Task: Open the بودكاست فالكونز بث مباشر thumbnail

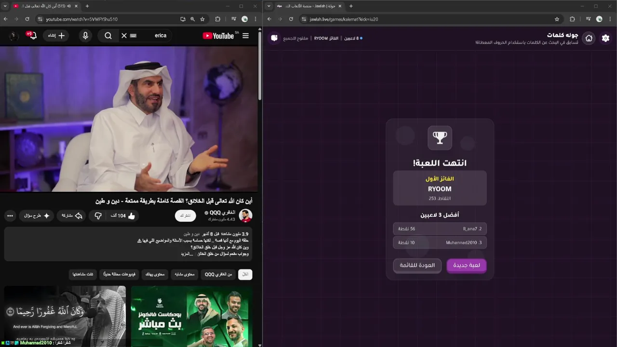Action: [x=191, y=316]
